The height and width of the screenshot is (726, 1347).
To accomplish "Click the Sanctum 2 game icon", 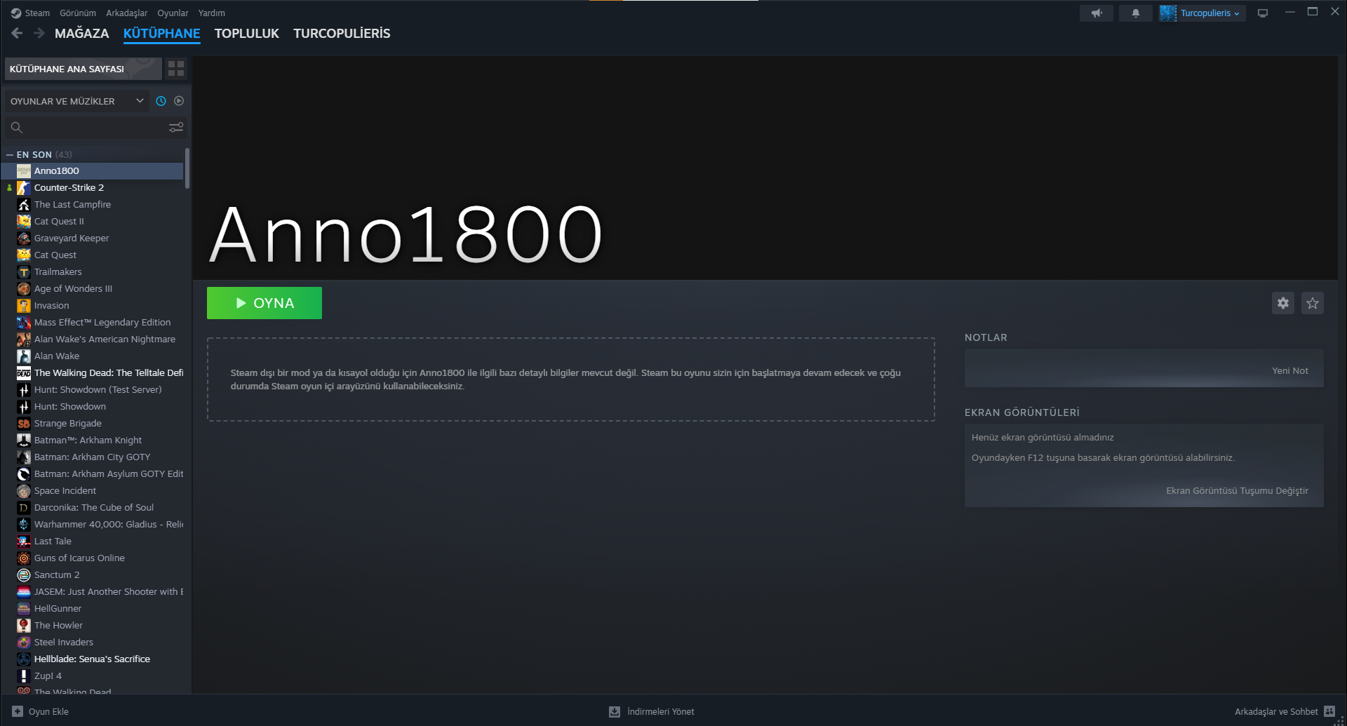I will 24,575.
